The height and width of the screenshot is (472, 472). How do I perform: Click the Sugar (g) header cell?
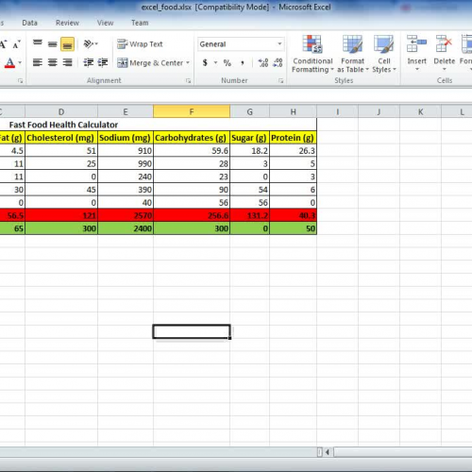click(250, 138)
